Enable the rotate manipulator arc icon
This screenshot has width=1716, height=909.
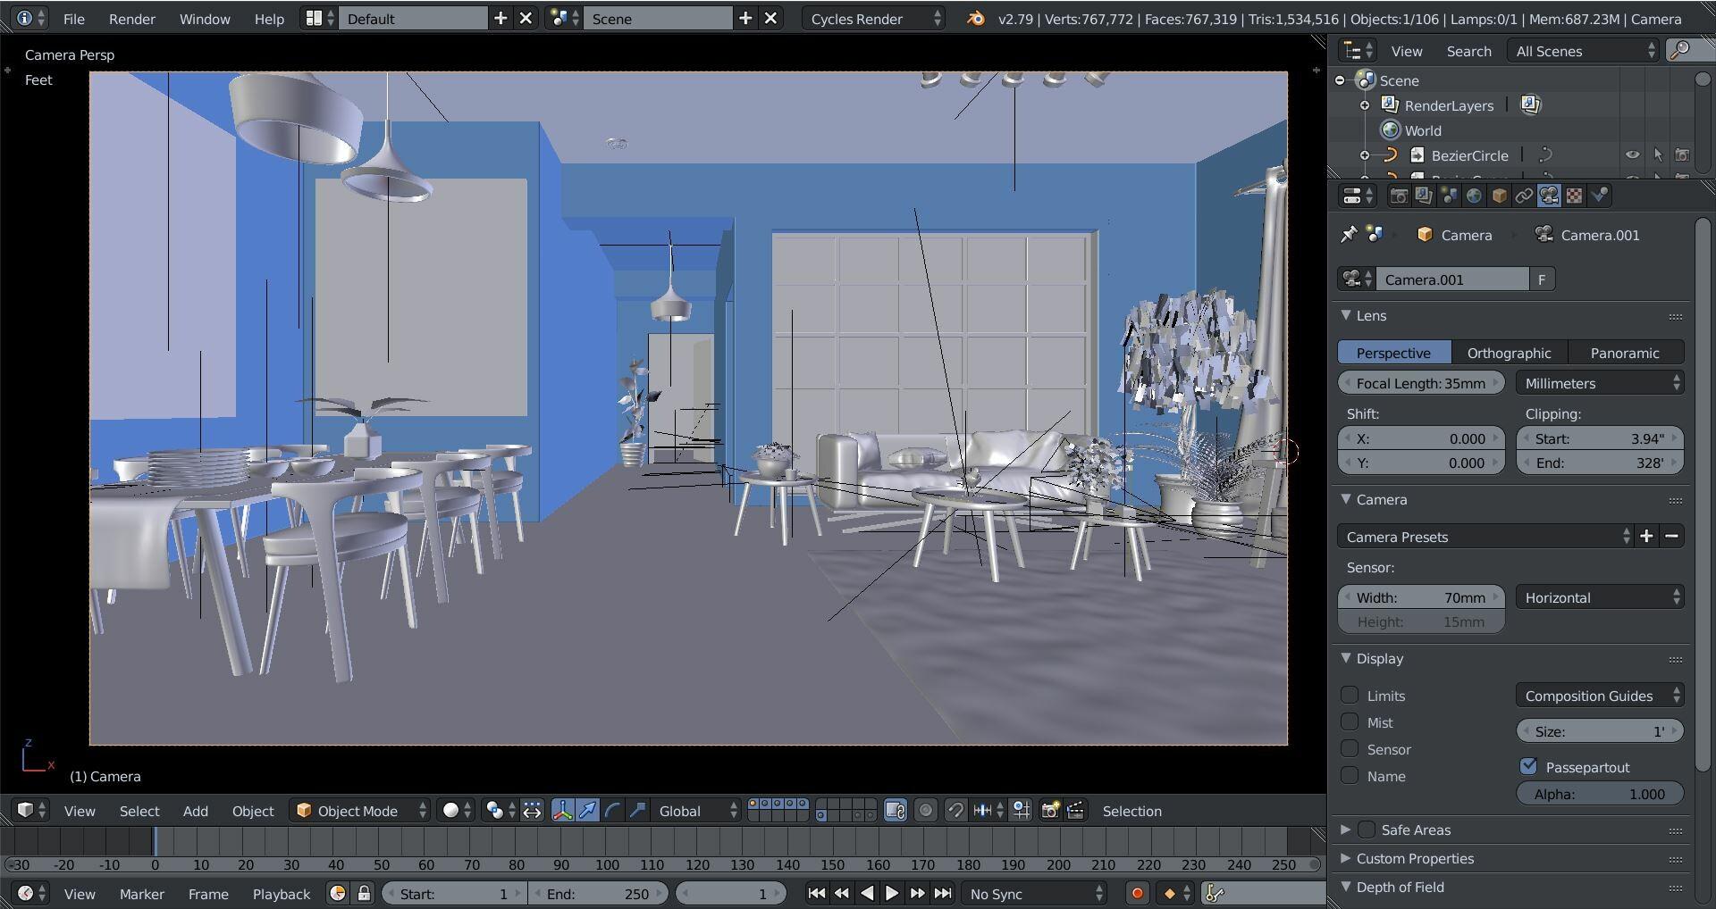pyautogui.click(x=612, y=811)
